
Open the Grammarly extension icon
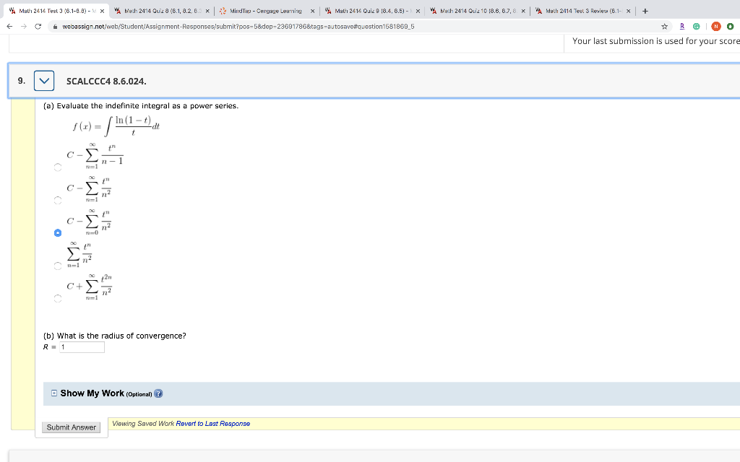pyautogui.click(x=696, y=27)
